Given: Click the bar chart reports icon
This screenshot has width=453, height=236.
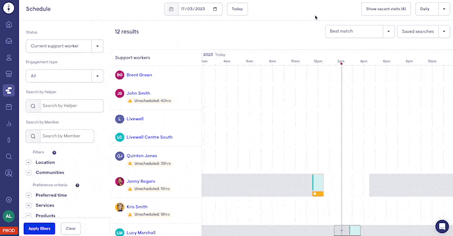Looking at the screenshot, I should (x=8, y=123).
